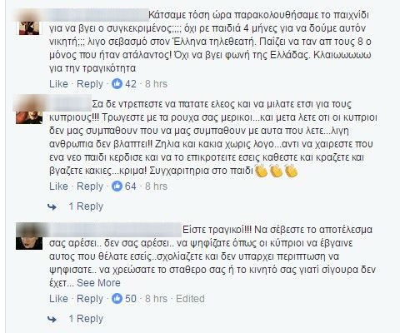Expand truncated comment with See More
Viewport: 400px width, 333px height.
click(98, 283)
